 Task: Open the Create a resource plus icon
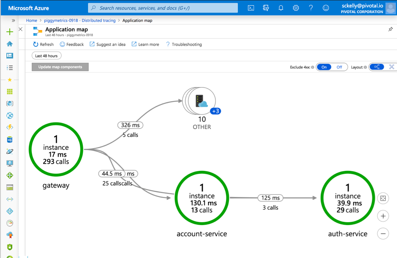coord(9,31)
